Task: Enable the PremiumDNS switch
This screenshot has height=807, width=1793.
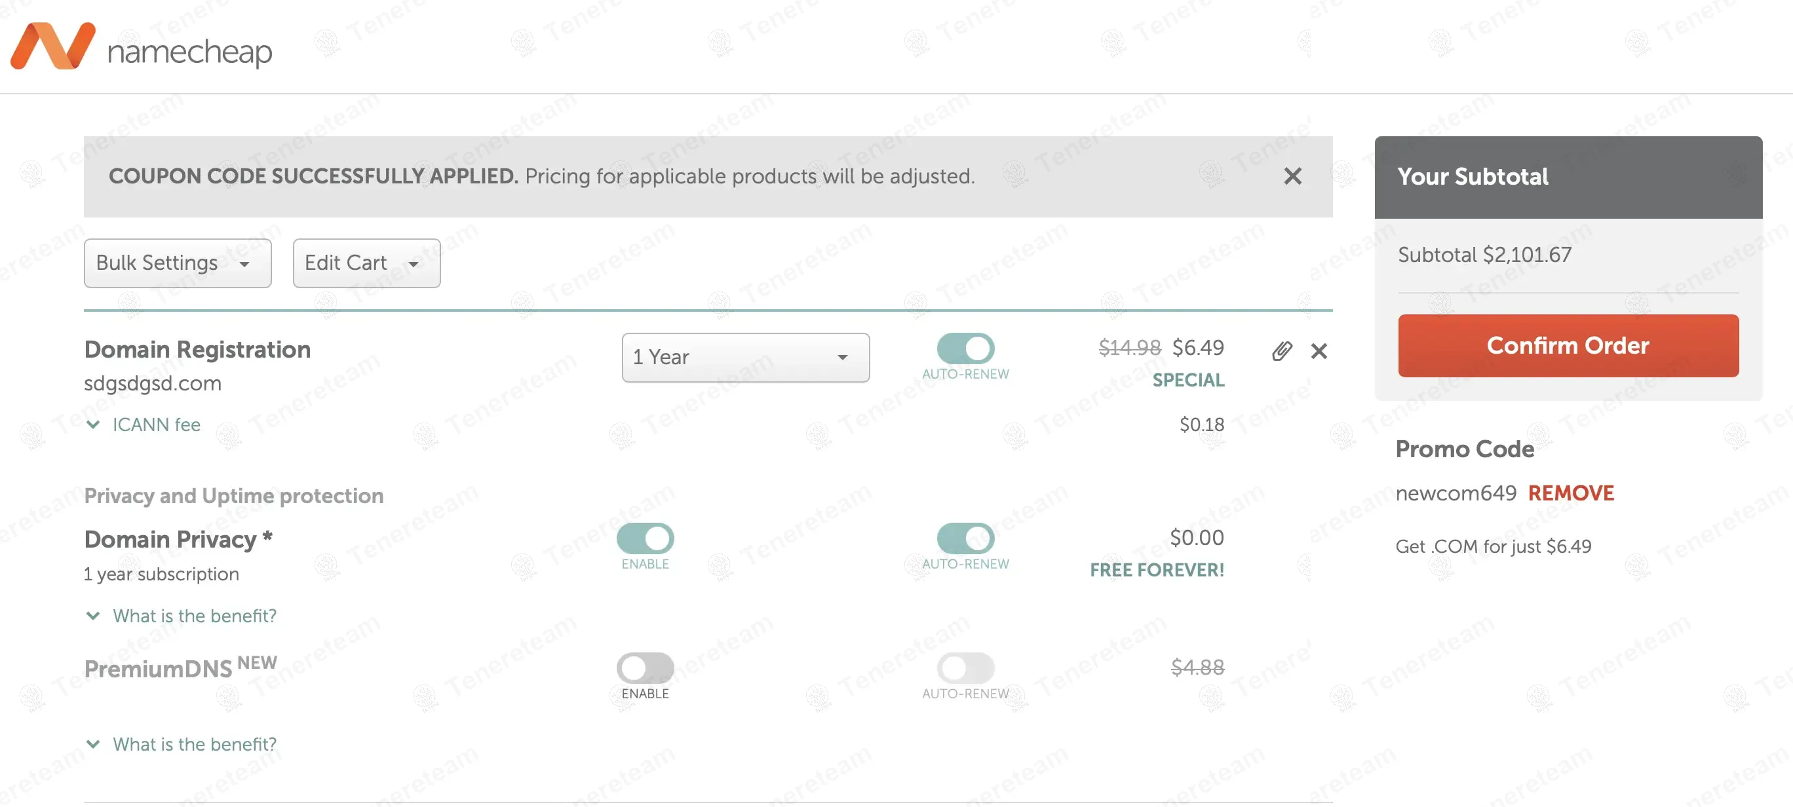Action: 645,668
